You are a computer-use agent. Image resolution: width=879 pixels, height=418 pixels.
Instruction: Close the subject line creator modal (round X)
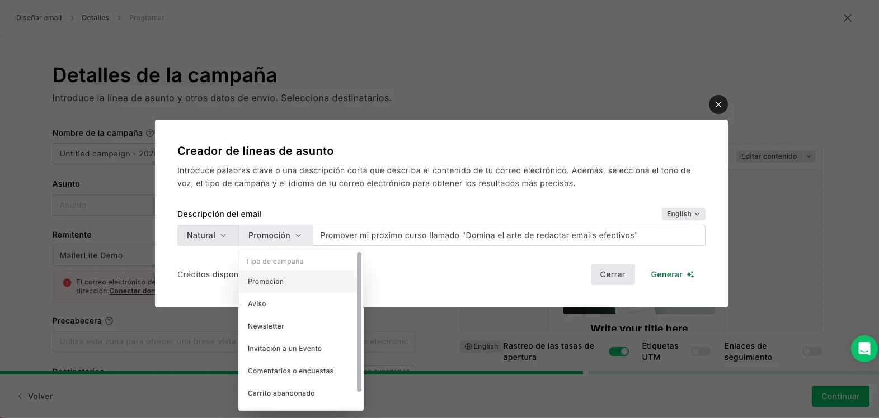(x=718, y=104)
